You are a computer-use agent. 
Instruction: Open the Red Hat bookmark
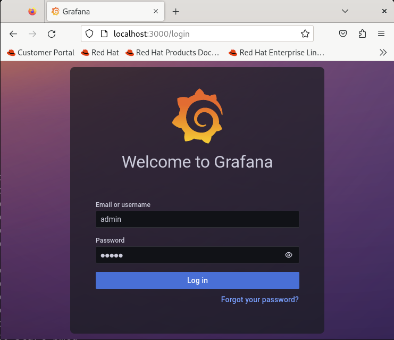pos(100,53)
